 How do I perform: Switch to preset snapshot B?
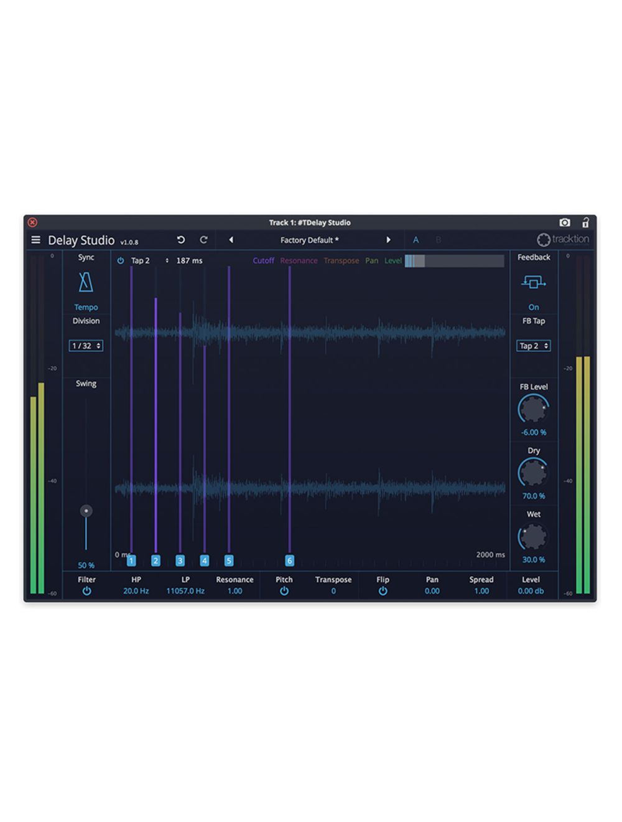(439, 240)
